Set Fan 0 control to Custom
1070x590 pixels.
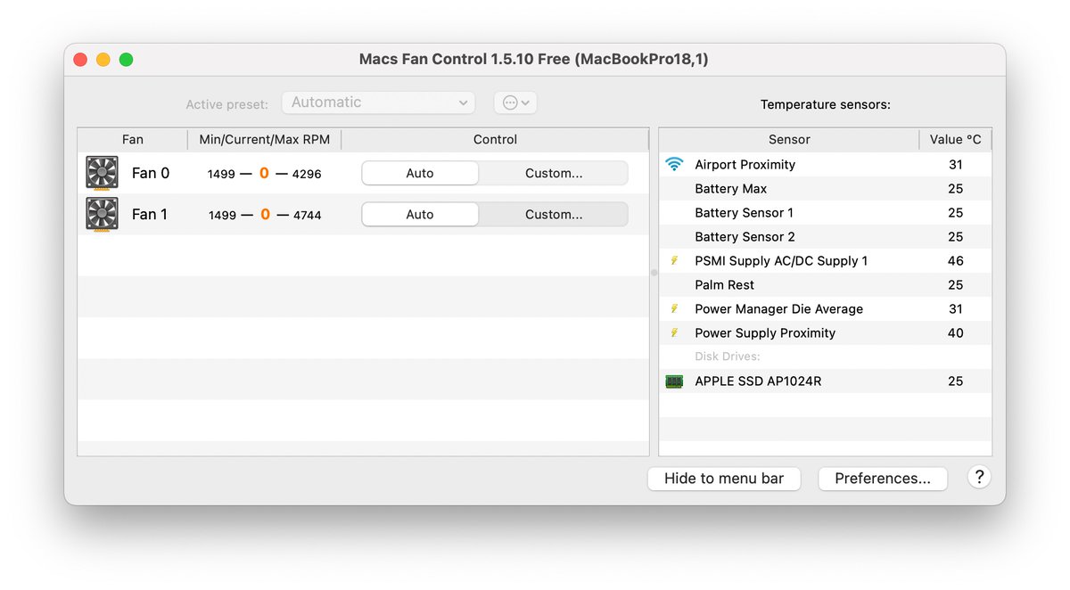click(554, 173)
